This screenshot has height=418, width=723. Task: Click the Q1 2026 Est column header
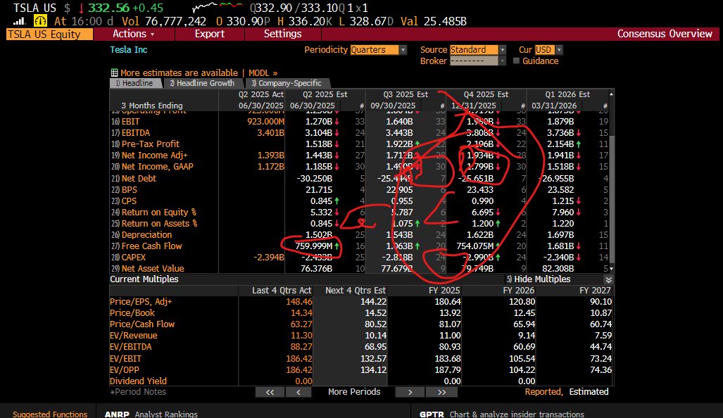coord(567,94)
